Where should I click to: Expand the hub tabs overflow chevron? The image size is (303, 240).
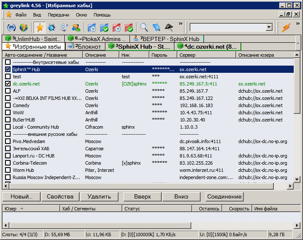tap(298, 44)
